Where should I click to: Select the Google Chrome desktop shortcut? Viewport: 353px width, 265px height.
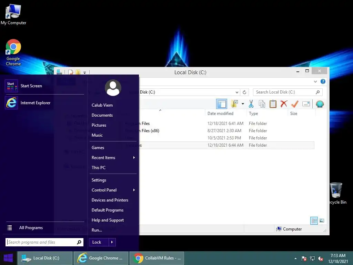pos(13,52)
